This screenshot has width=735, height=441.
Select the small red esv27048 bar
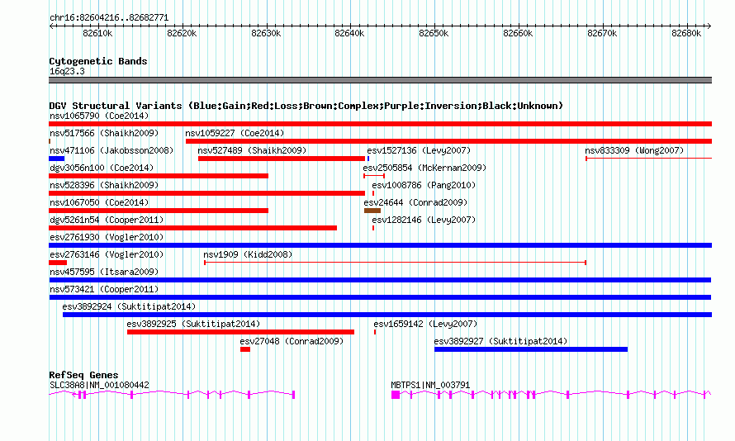[245, 349]
